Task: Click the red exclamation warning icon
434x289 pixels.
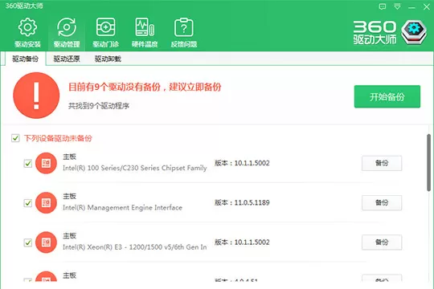Action: (x=36, y=96)
